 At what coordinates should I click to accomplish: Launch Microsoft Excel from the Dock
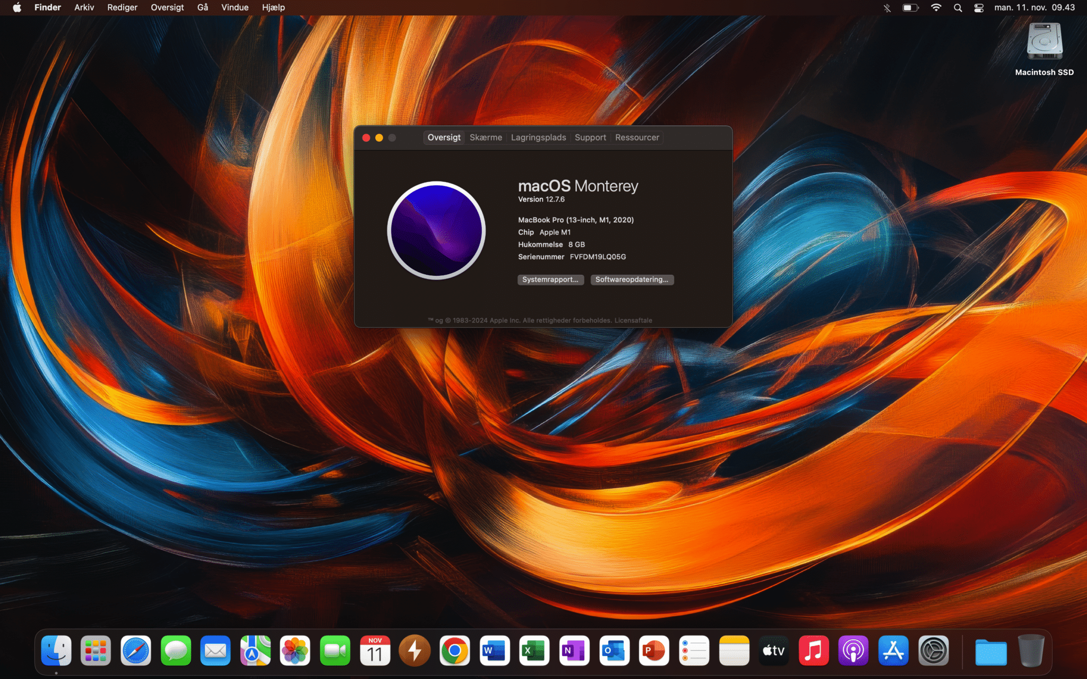pyautogui.click(x=534, y=651)
